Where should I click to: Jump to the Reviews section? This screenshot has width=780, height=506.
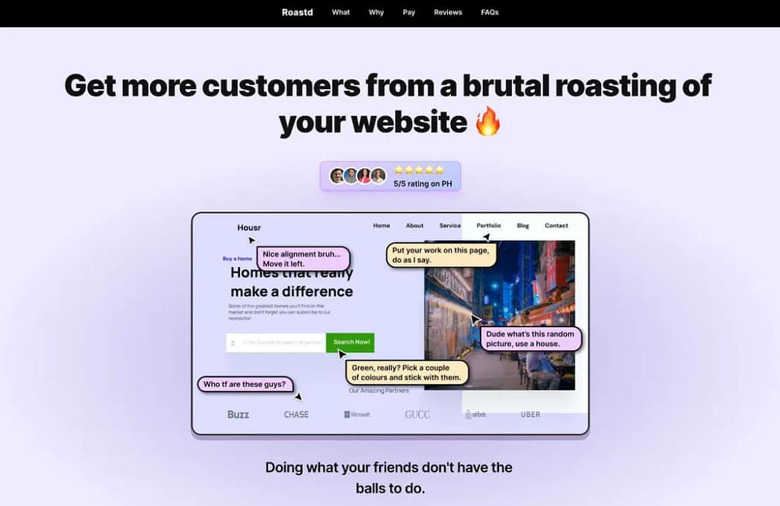448,12
